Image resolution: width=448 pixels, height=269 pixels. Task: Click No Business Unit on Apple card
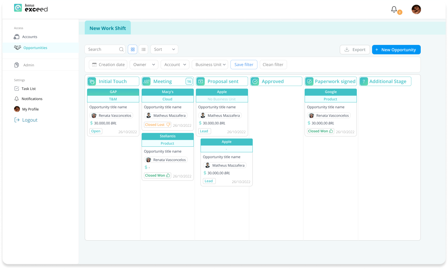[x=222, y=99]
